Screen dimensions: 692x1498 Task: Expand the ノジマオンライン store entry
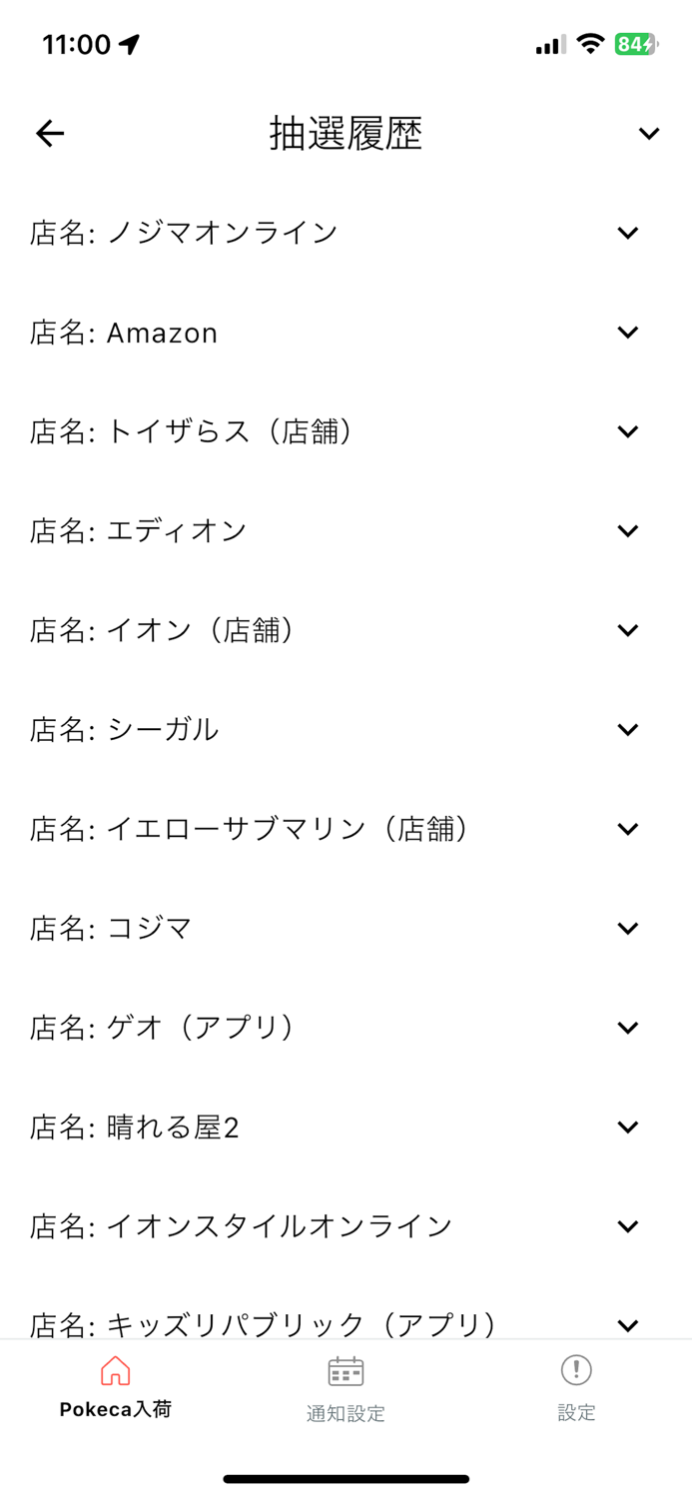point(627,232)
